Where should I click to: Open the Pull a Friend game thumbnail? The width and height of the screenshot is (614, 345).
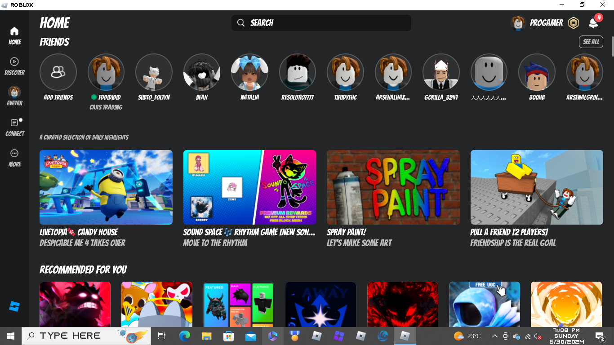[x=537, y=187]
